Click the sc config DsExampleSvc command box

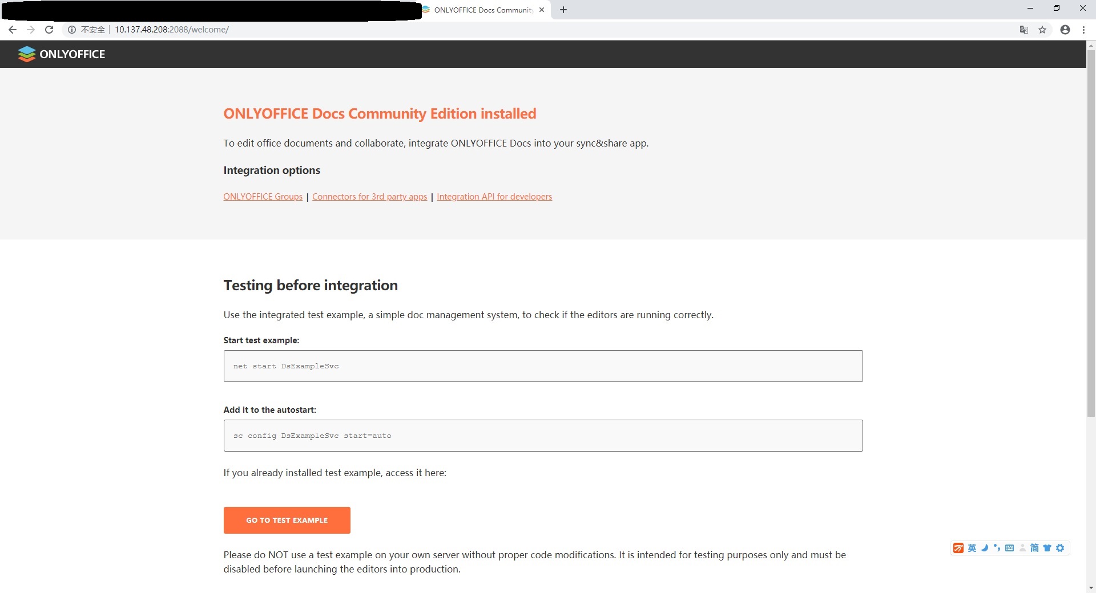(543, 436)
